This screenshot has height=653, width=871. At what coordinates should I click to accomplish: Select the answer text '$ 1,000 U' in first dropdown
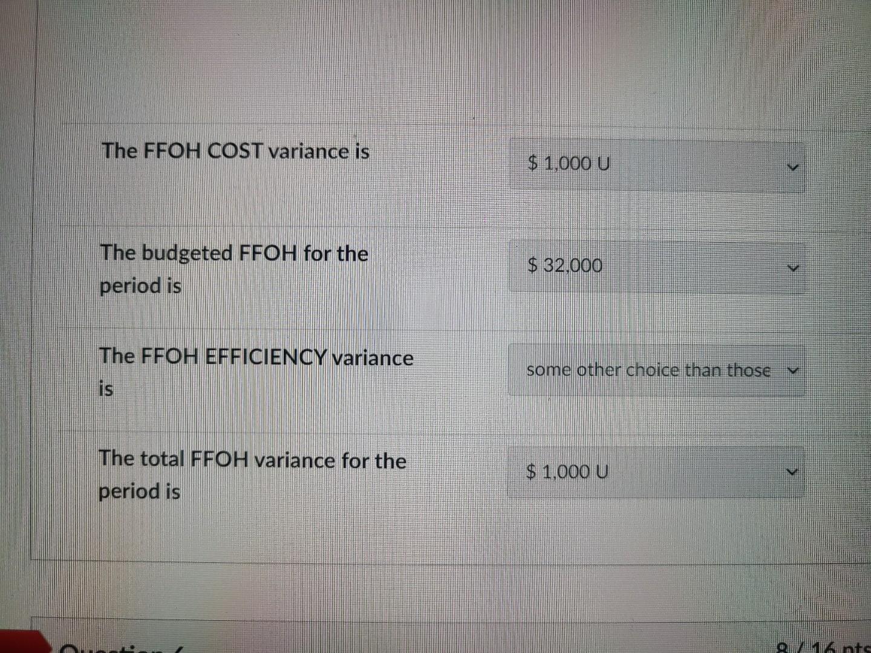[x=569, y=163]
